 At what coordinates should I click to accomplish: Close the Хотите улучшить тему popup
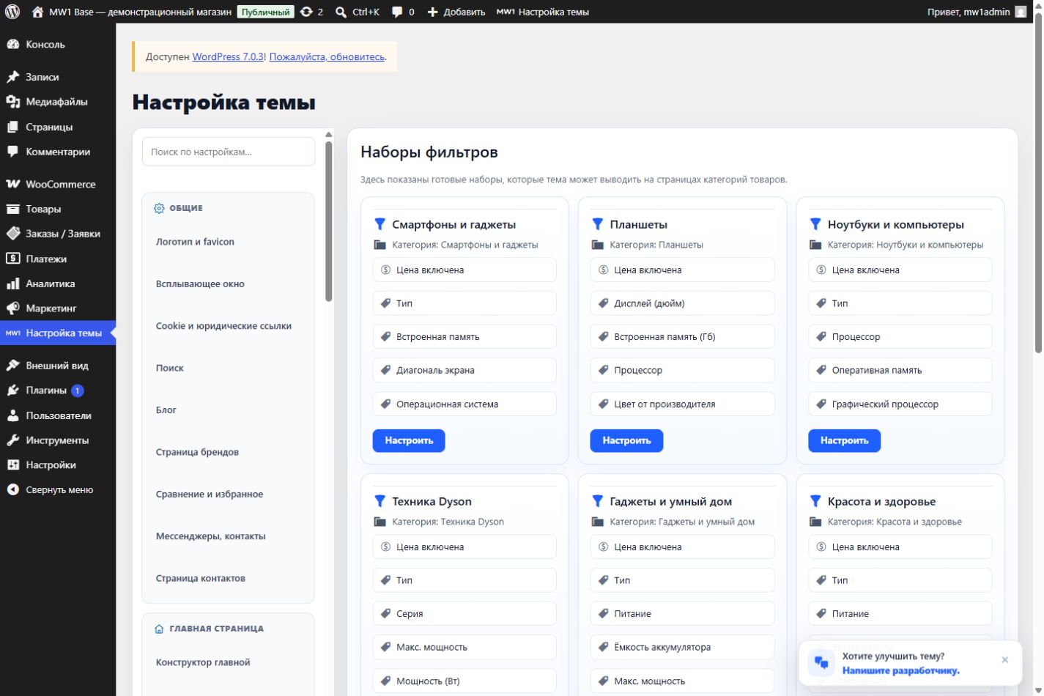click(1005, 659)
